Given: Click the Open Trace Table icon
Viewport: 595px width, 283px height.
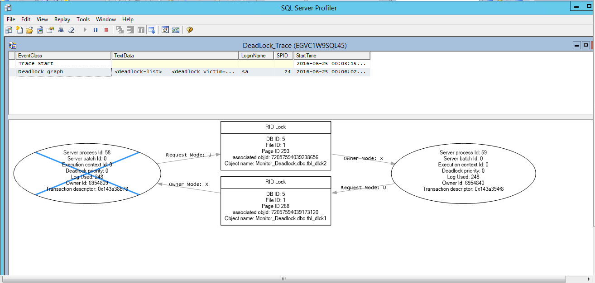Looking at the screenshot, I should pos(40,30).
